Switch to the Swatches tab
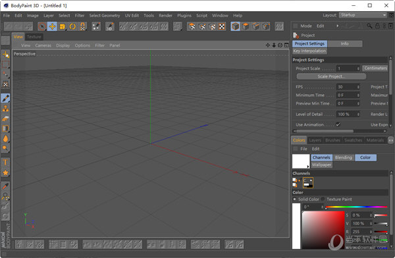The image size is (395, 258). [x=353, y=140]
